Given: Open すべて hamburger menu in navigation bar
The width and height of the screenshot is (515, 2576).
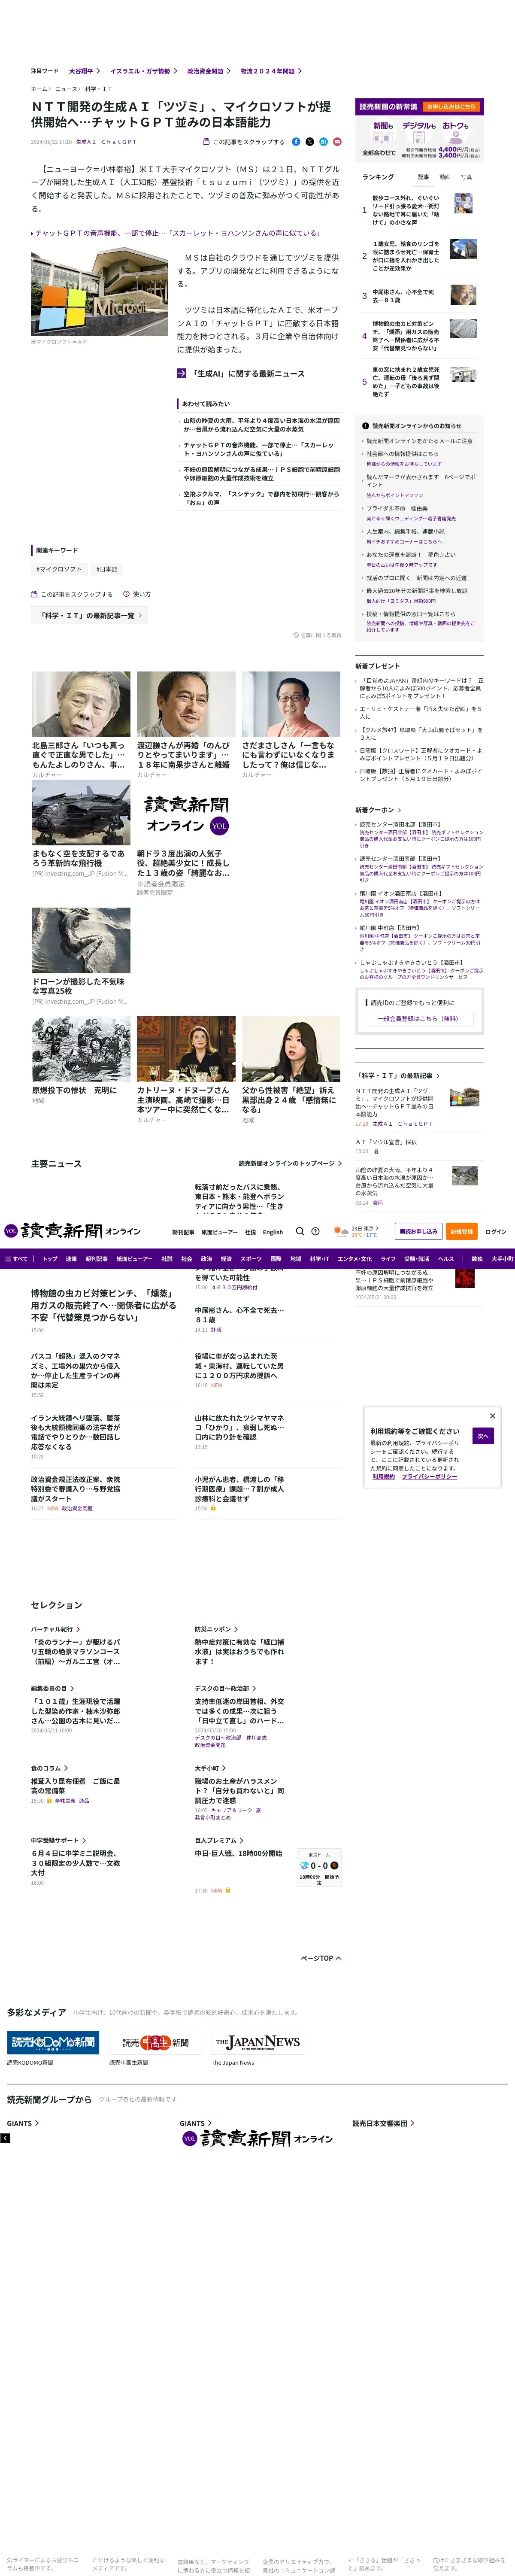Looking at the screenshot, I should pyautogui.click(x=16, y=1259).
